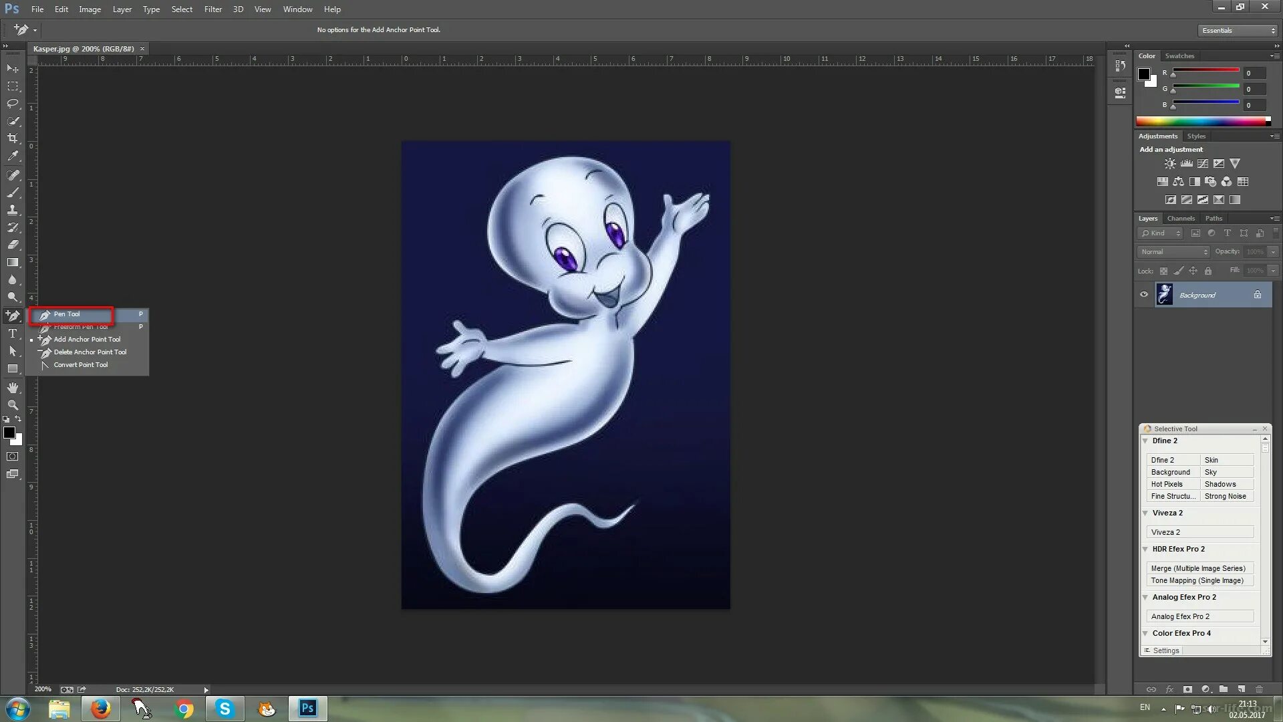1283x722 pixels.
Task: Select the History Brush tool
Action: click(13, 227)
